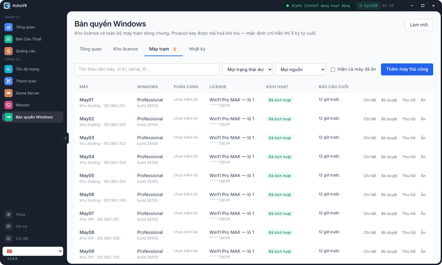
Task: Click Win11 Pro MAK — lô 1 for May04
Action: pos(232,157)
